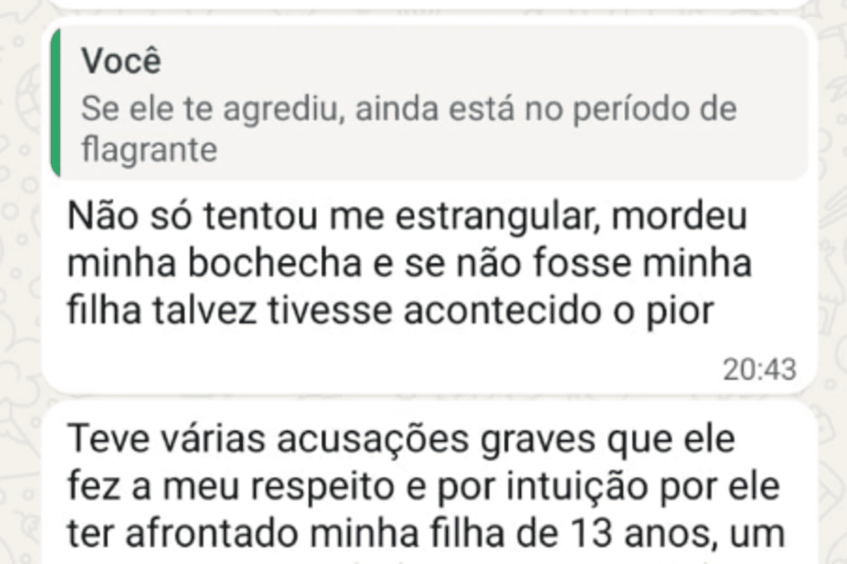
Task: Click the word "intuição" in the message
Action: 571,487
